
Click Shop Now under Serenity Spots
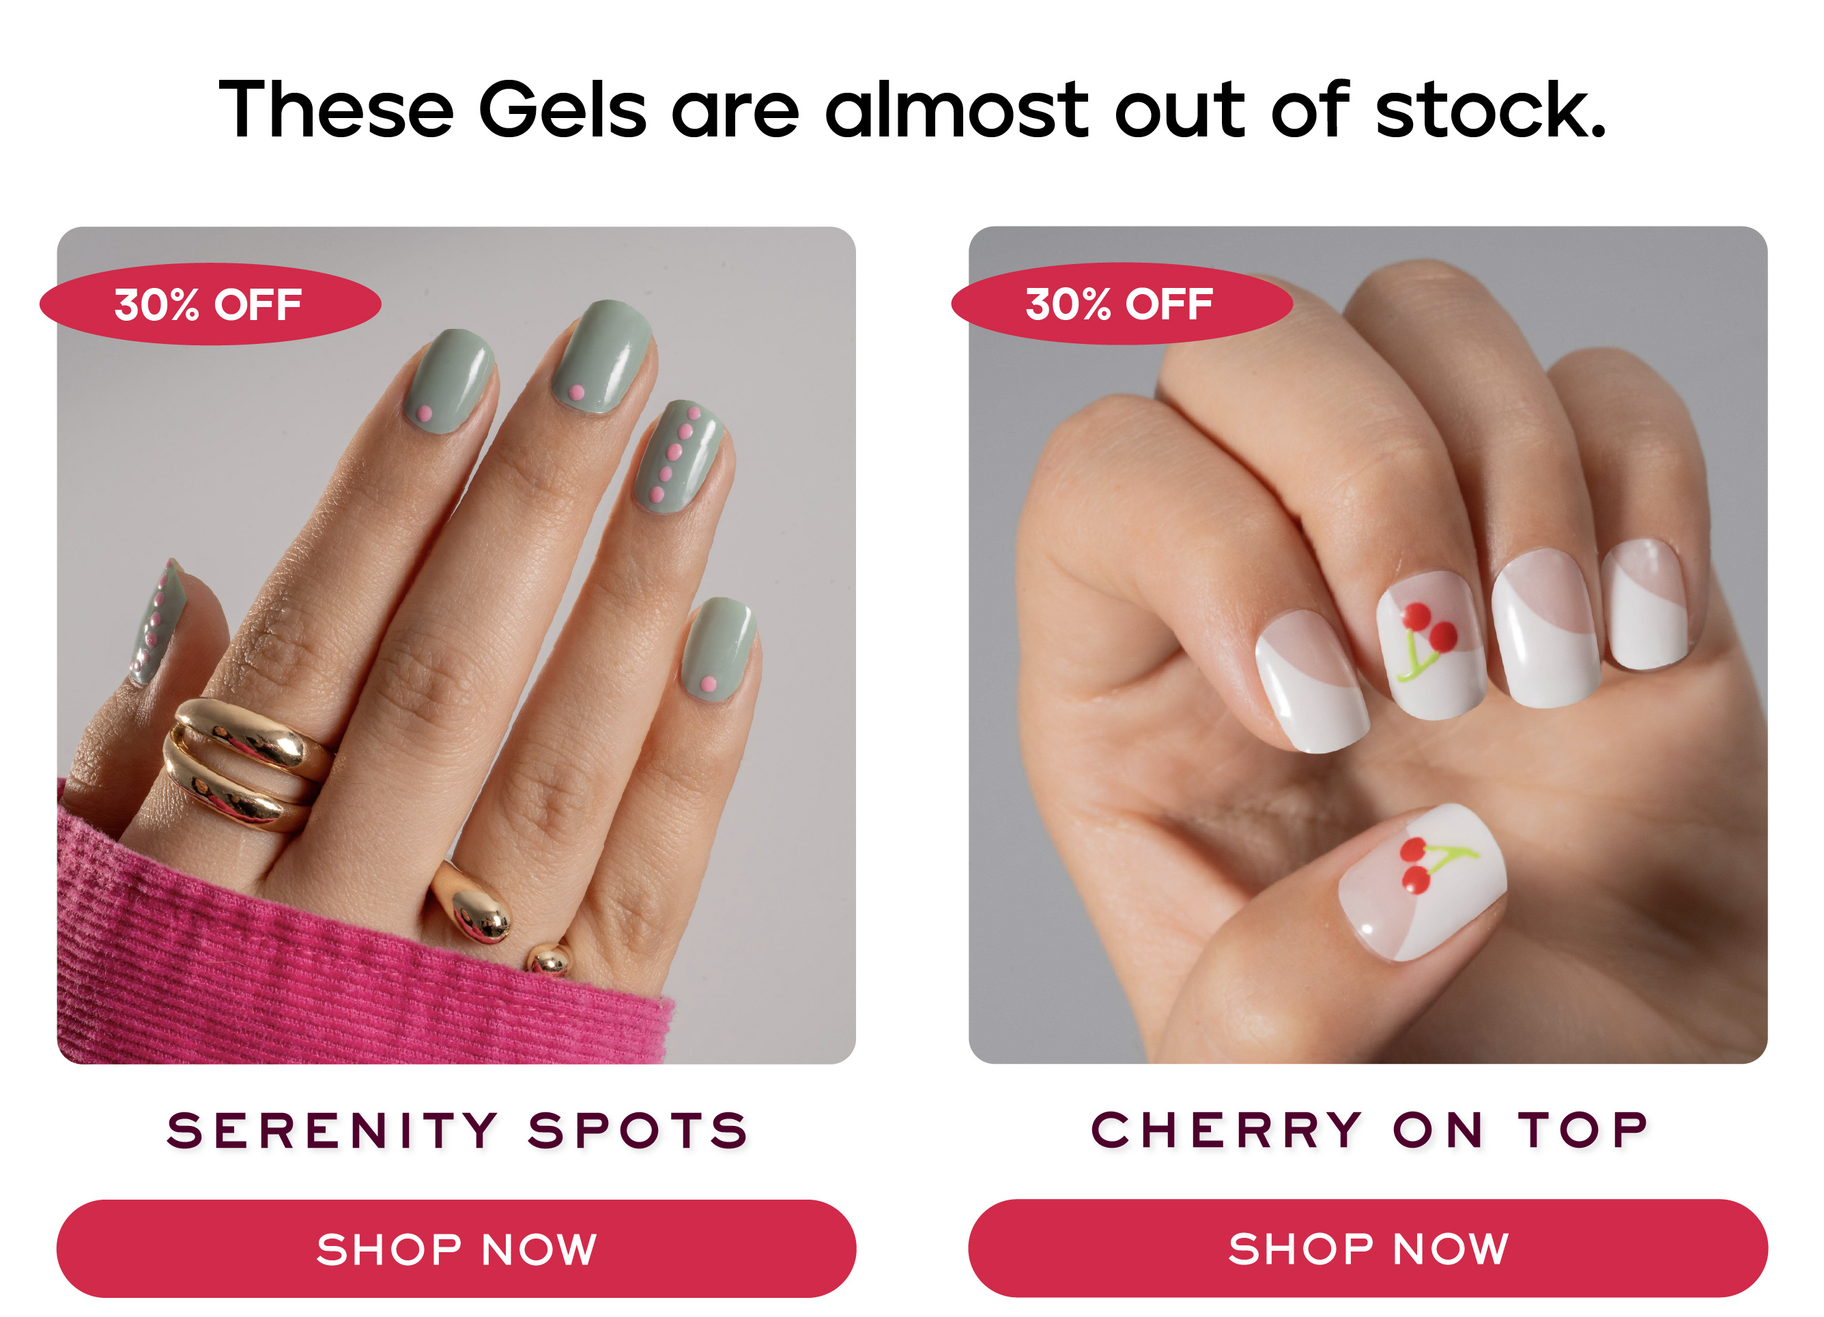[x=456, y=1249]
